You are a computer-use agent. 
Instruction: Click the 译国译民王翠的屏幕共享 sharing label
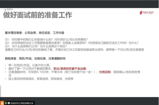pos(22,103)
